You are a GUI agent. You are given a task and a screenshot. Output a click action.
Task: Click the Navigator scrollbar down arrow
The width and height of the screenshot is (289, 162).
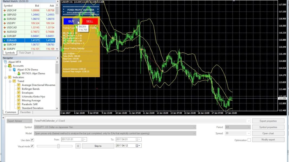pos(57,108)
